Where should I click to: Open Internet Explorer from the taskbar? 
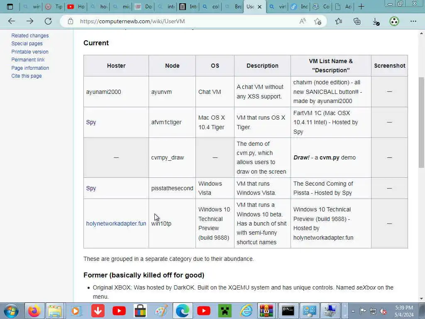(246, 311)
